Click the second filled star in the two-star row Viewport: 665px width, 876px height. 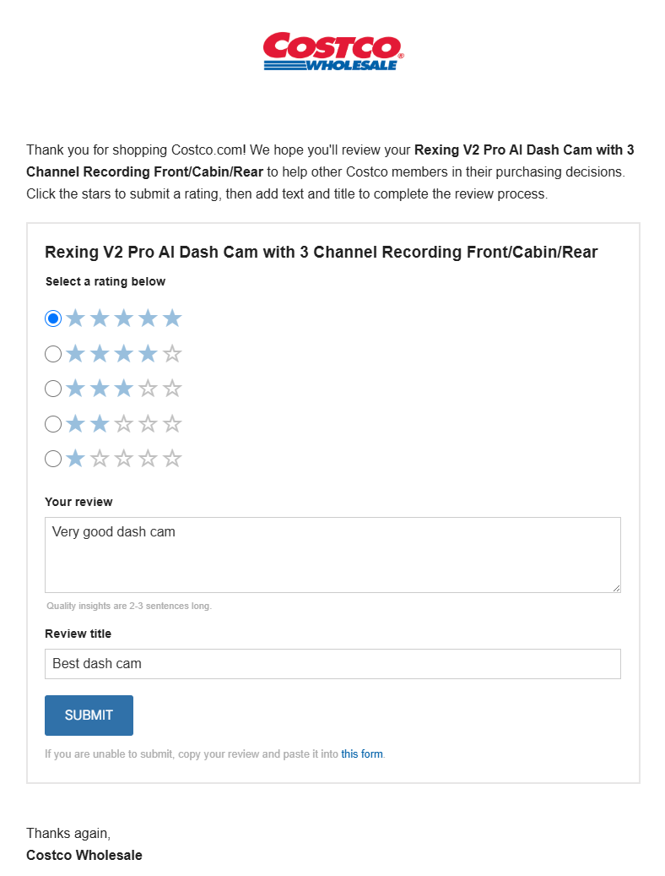point(100,424)
